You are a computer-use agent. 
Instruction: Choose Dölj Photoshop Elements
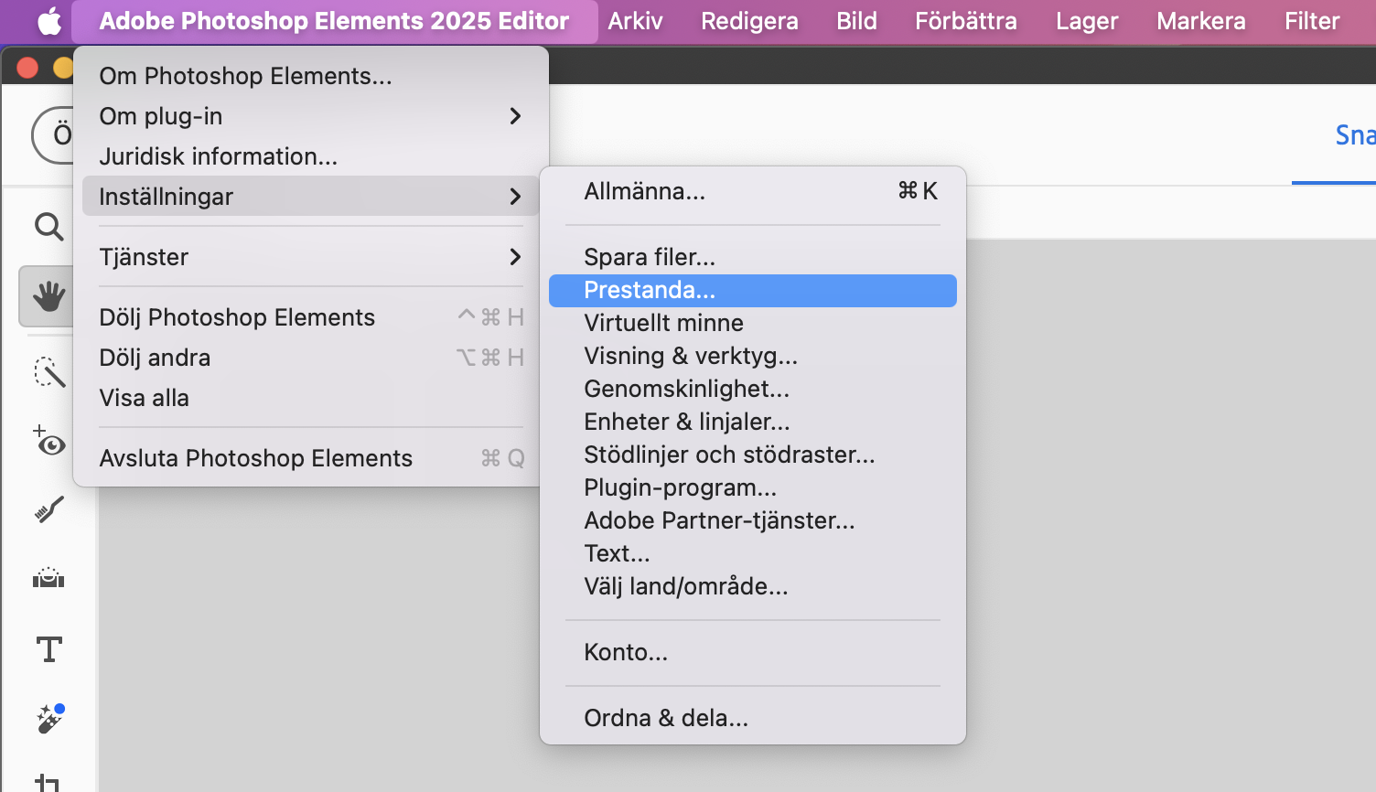[x=311, y=317]
